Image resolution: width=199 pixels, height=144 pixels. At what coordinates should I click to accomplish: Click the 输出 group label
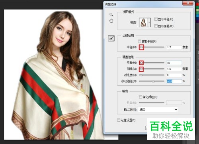125,91
